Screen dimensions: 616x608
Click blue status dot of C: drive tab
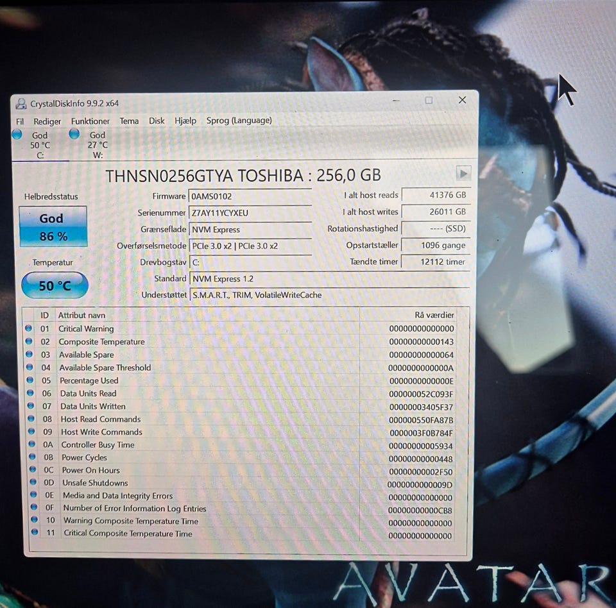click(17, 134)
